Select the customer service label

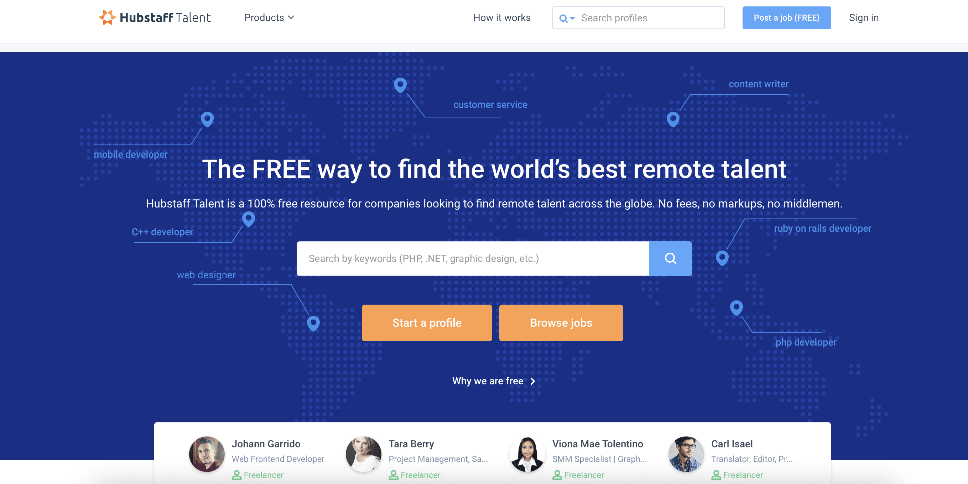click(490, 105)
